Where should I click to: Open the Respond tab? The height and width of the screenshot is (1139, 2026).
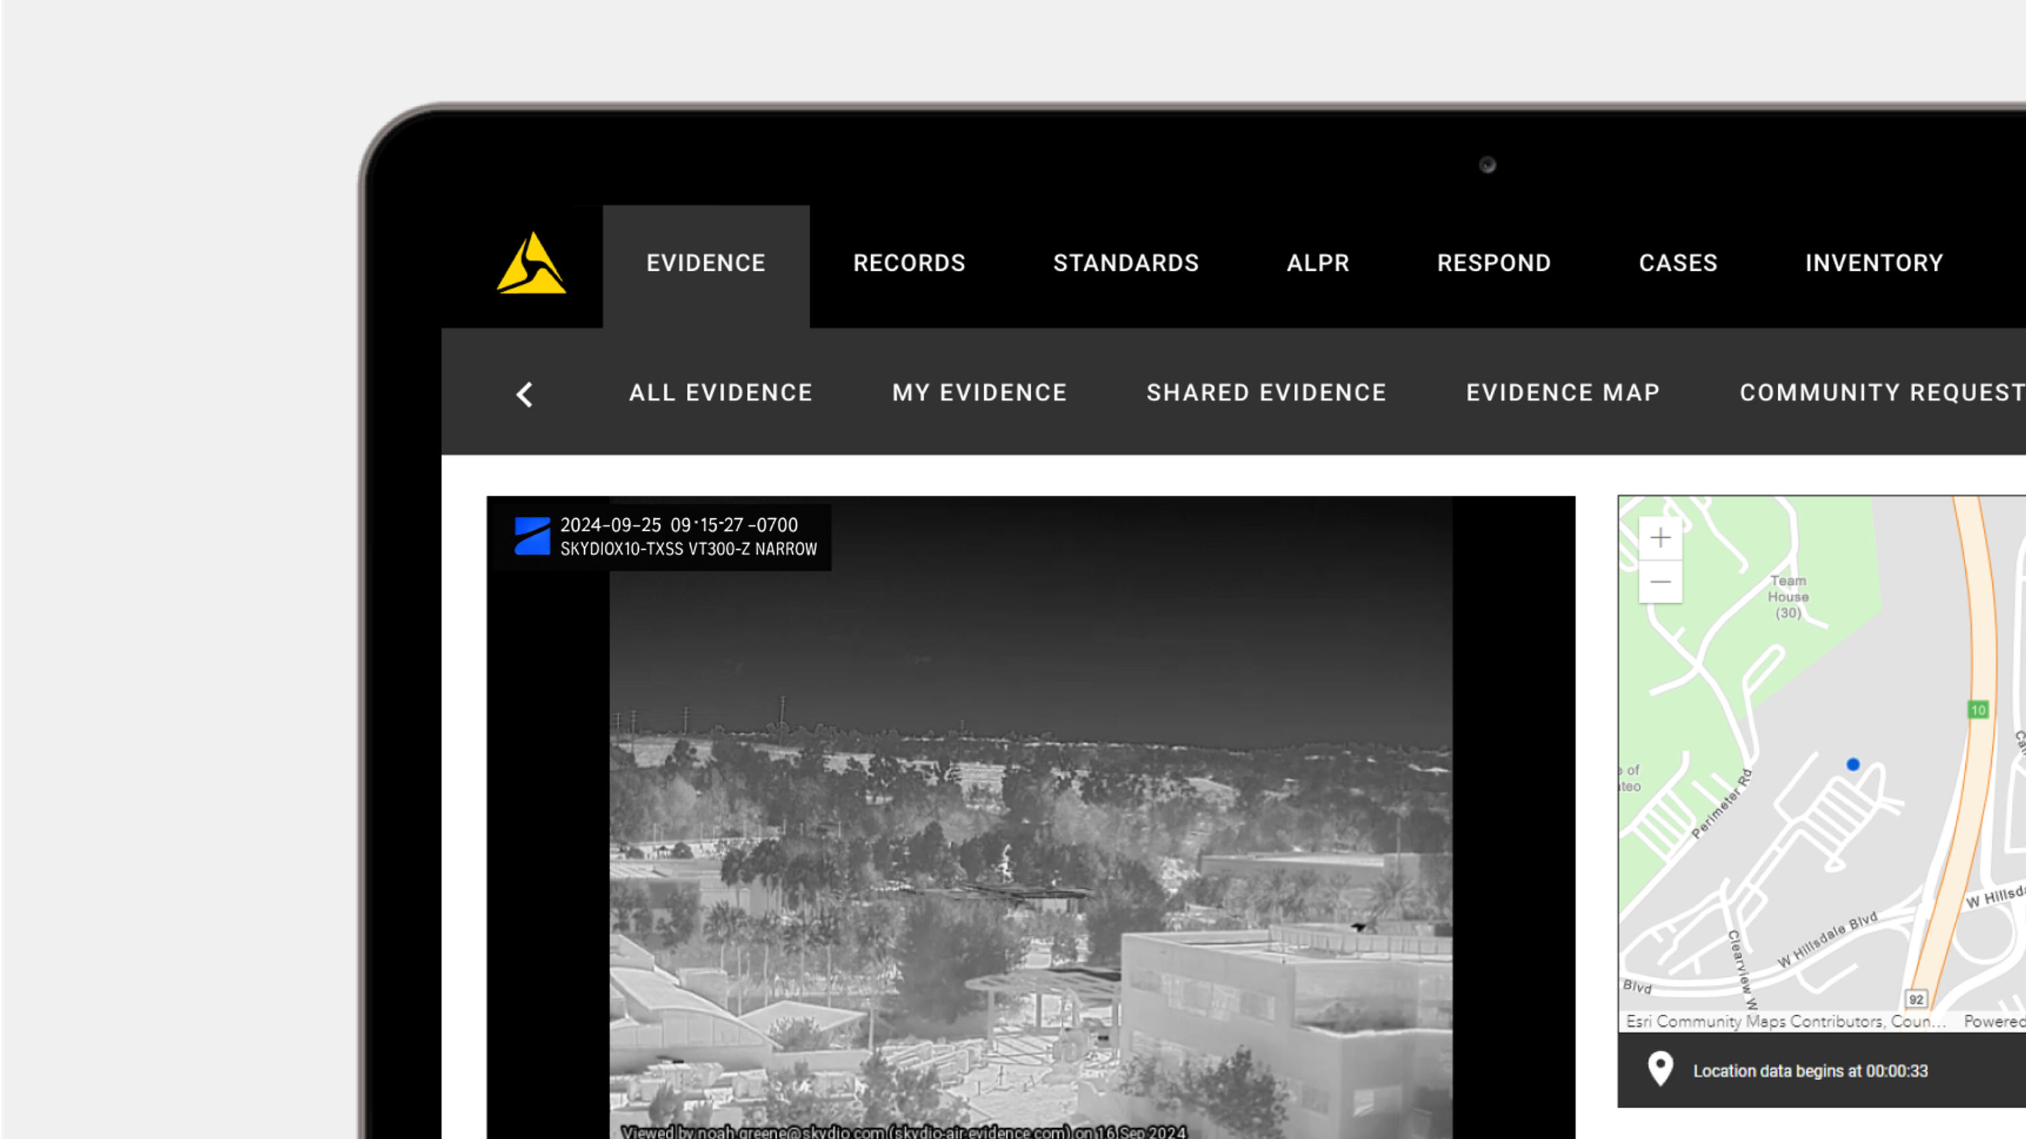point(1494,263)
